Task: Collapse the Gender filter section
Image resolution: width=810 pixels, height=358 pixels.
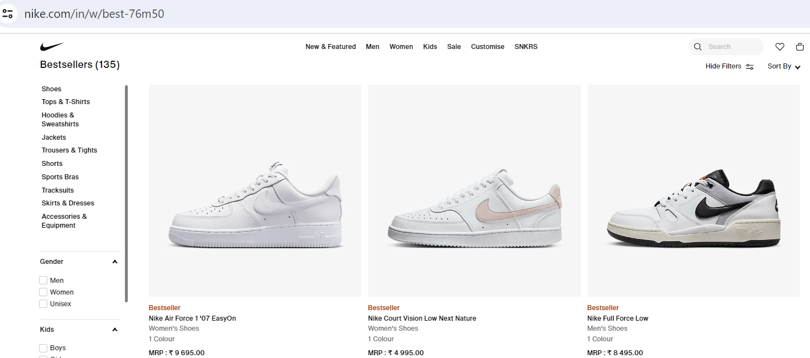Action: click(x=115, y=262)
